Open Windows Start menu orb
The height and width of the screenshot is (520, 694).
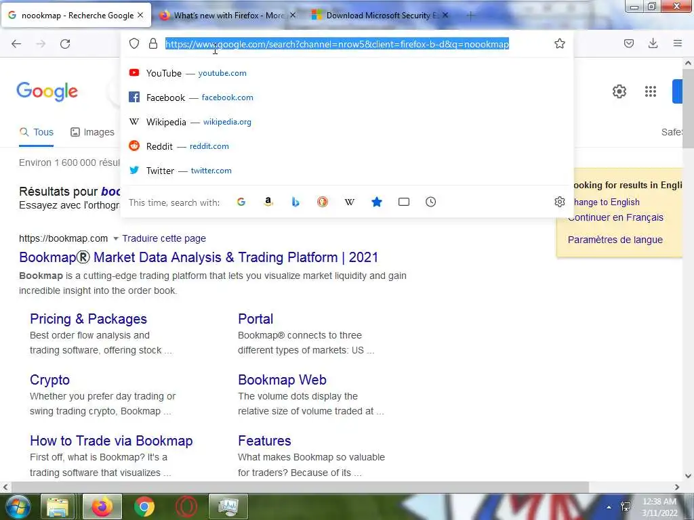[17, 506]
